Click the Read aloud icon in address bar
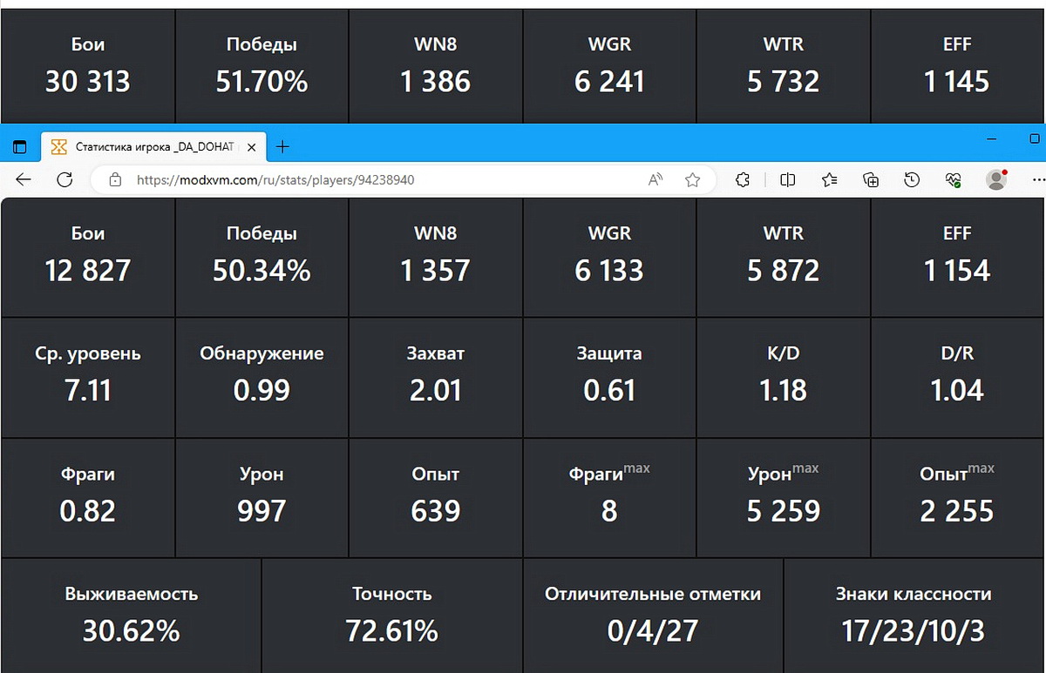1046x673 pixels. [x=656, y=180]
